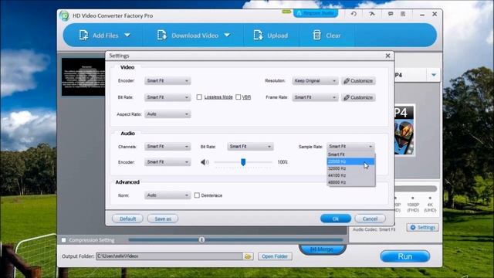Expand the output format dropdown arrow
Viewport: 494px width, 278px height.
tap(434, 75)
